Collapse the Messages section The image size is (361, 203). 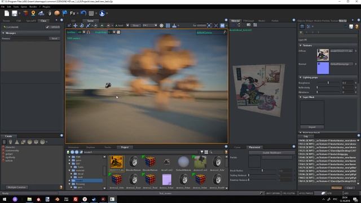[3, 33]
